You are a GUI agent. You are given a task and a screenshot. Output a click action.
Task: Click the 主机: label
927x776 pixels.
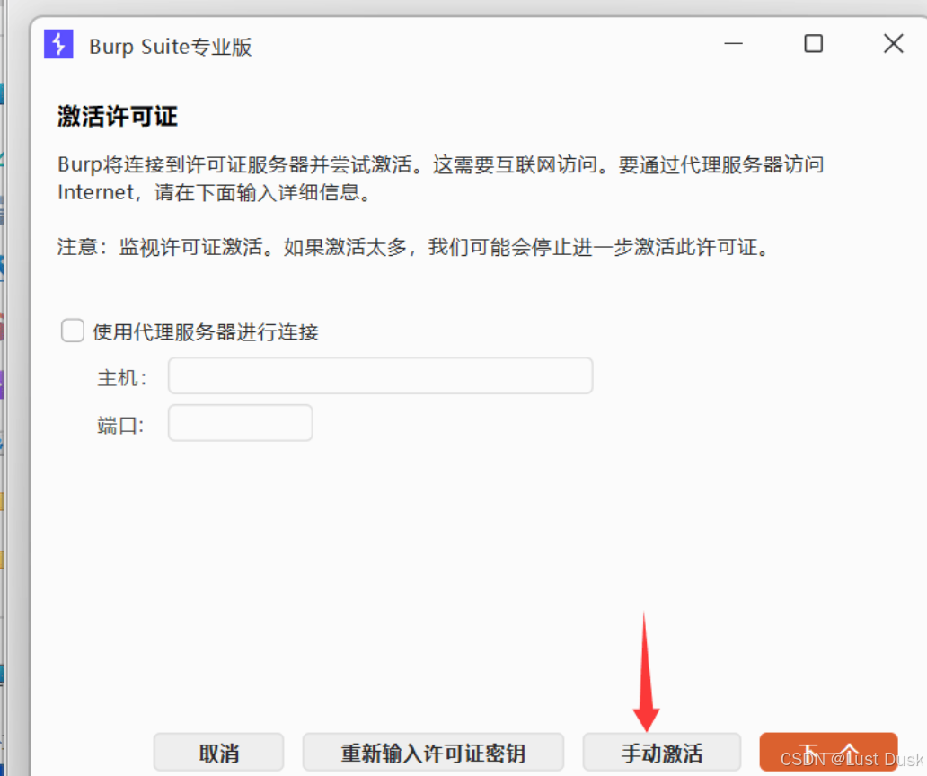pyautogui.click(x=122, y=377)
